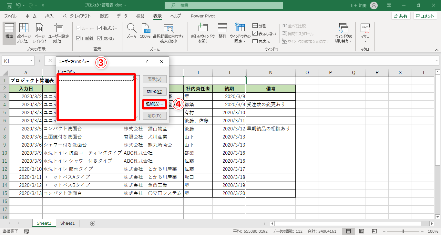Select the 納期 header cell
441x235 pixels.
coord(229,88)
